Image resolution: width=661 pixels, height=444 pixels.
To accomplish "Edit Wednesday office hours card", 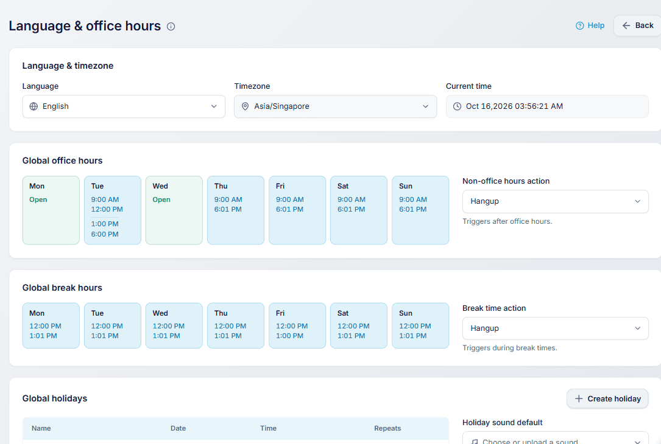I will pyautogui.click(x=174, y=210).
